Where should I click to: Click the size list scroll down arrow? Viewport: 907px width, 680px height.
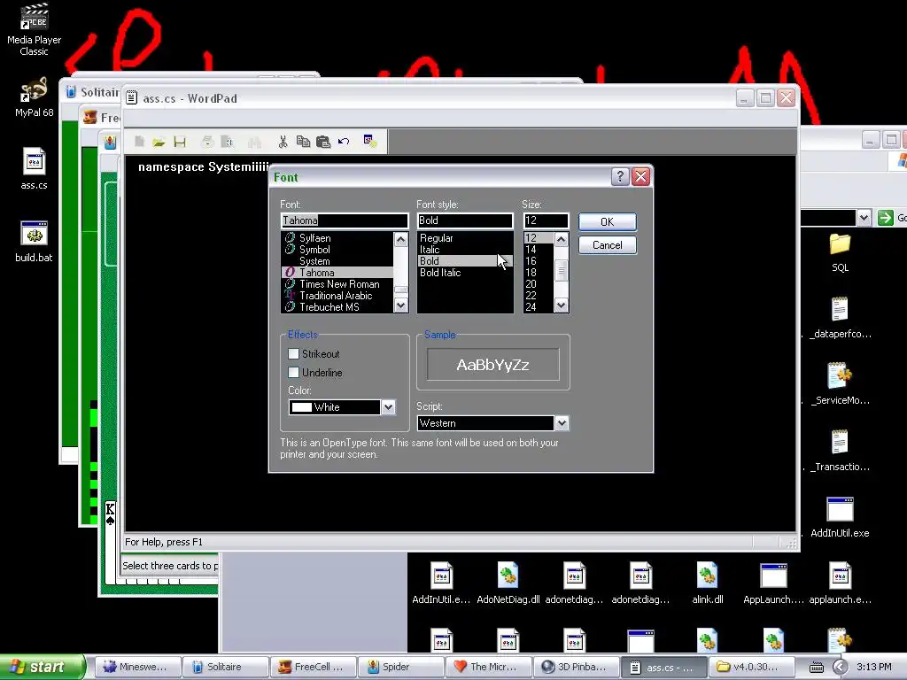(561, 305)
